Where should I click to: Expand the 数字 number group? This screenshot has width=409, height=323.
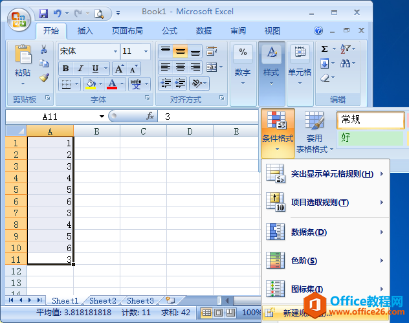243,72
